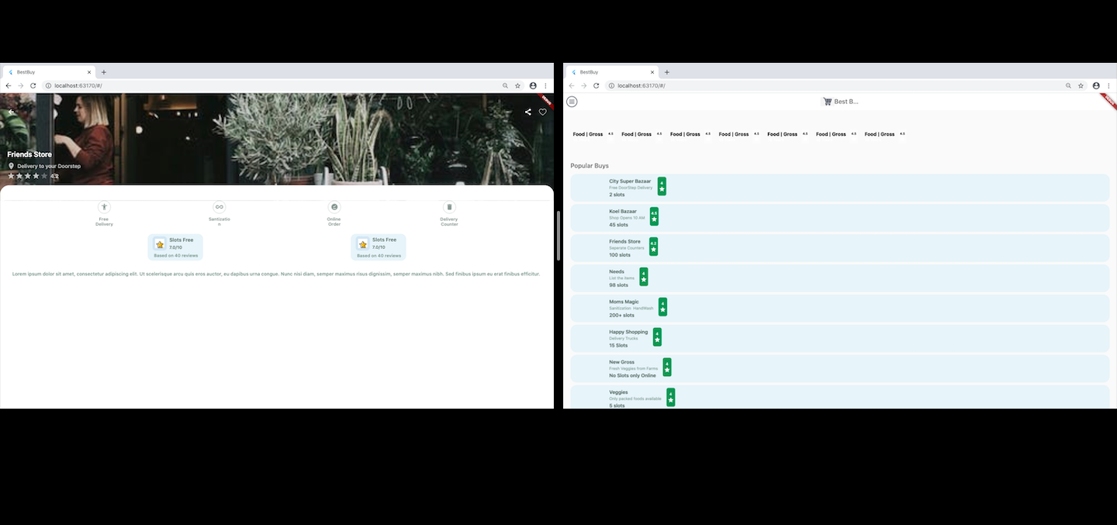Click the vertical scrollbar of the Friends Store window
Viewport: 1117px width, 525px height.
[558, 235]
